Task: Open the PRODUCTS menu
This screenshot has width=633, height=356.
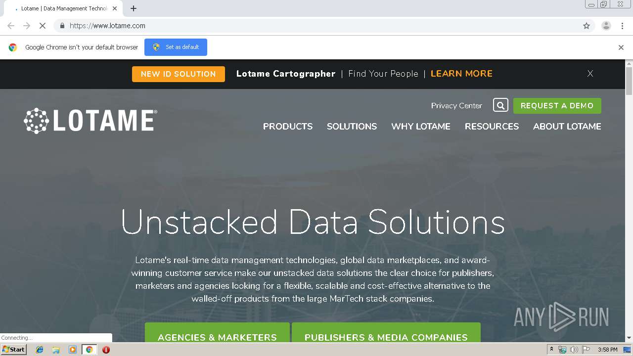Action: 288,127
